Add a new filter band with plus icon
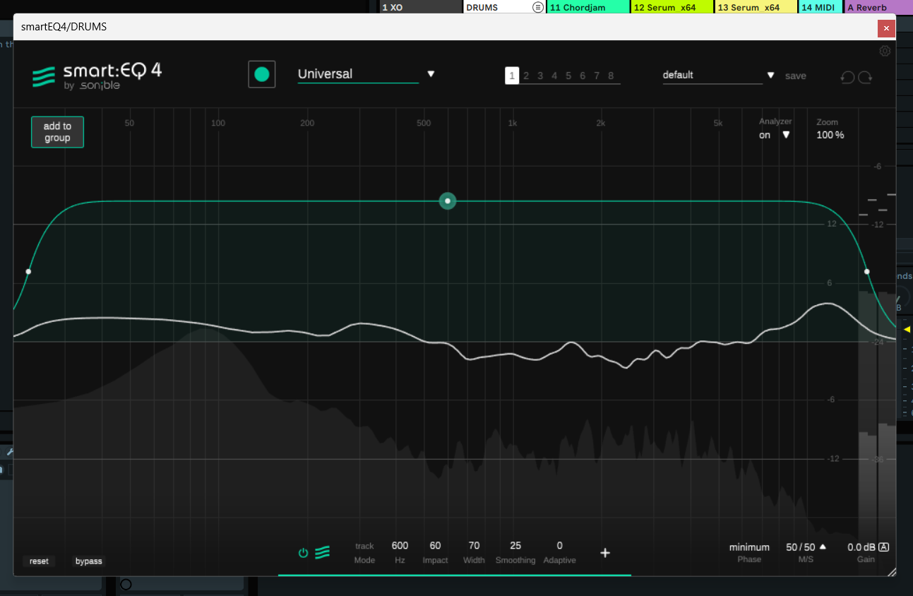The image size is (913, 596). 605,553
